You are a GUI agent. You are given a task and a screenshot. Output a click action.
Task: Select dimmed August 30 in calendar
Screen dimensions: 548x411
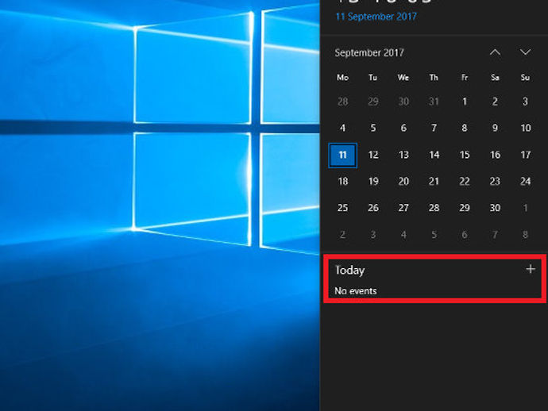[x=403, y=102]
